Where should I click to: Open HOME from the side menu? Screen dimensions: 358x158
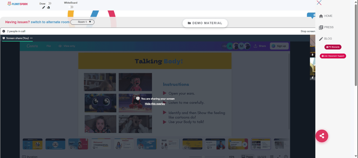click(325, 16)
